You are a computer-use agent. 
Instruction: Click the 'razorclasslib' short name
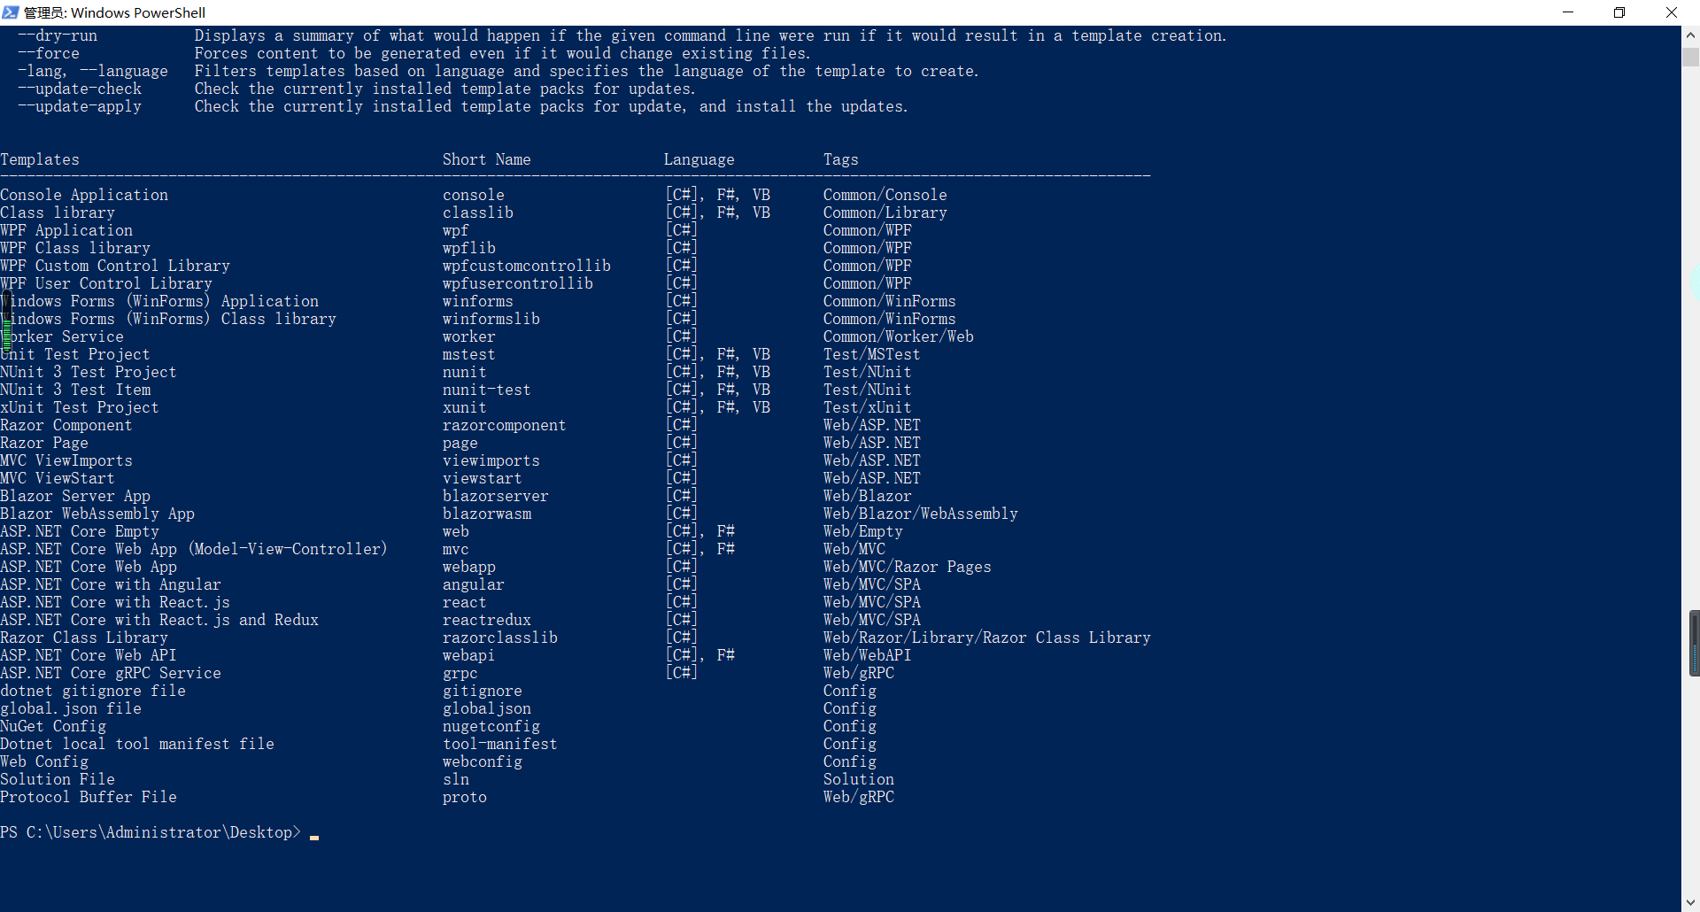click(x=500, y=638)
